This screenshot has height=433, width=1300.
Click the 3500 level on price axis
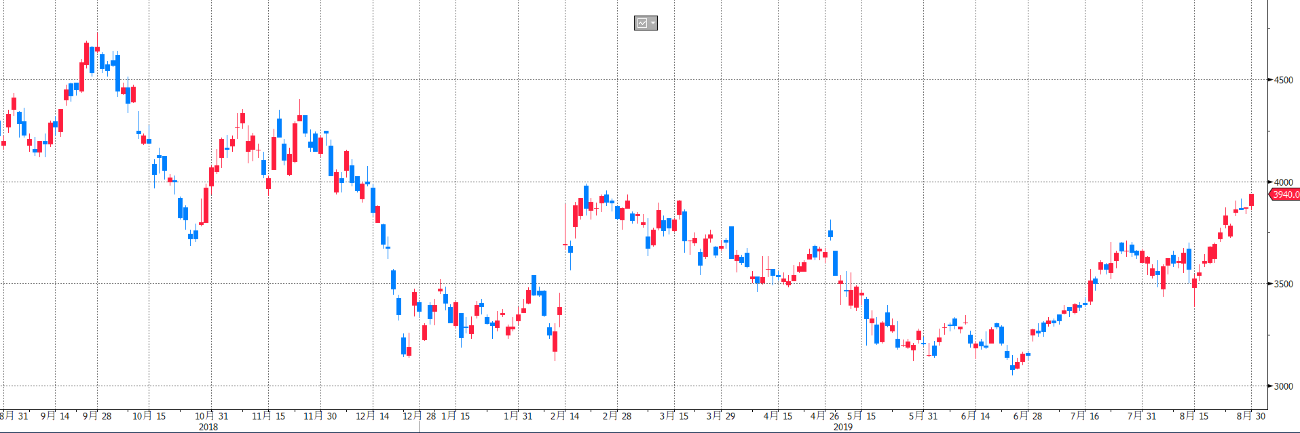click(x=1283, y=284)
